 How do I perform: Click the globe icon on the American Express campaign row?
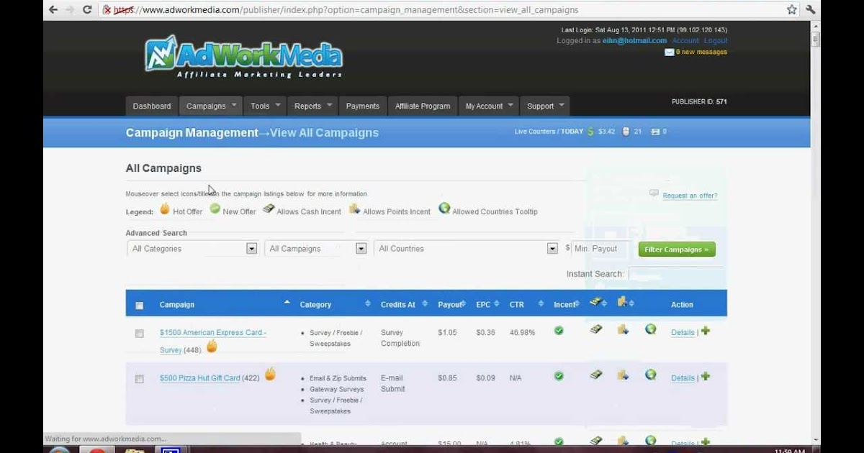coord(650,329)
